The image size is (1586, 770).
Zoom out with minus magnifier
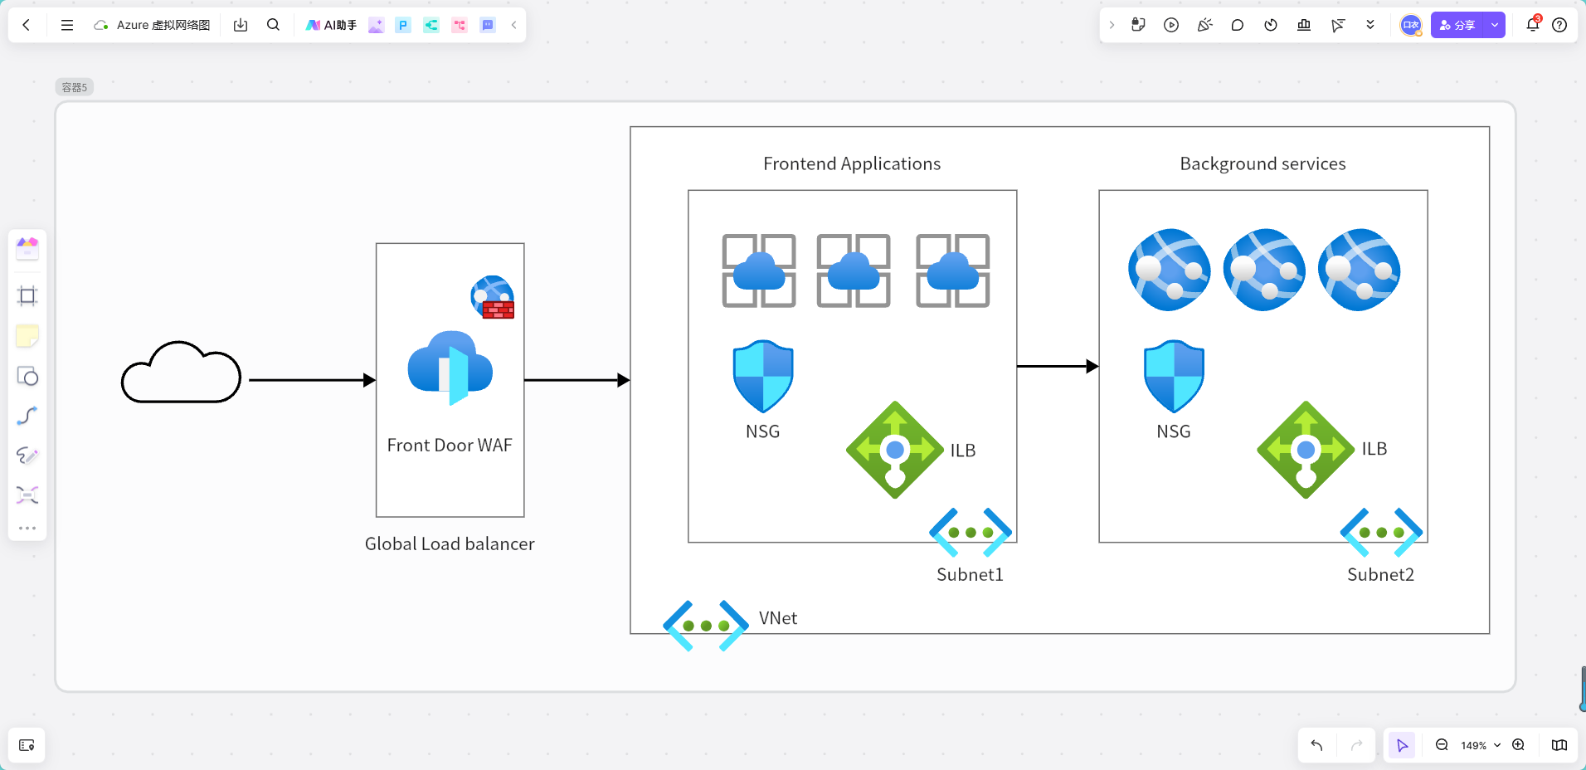click(x=1442, y=745)
